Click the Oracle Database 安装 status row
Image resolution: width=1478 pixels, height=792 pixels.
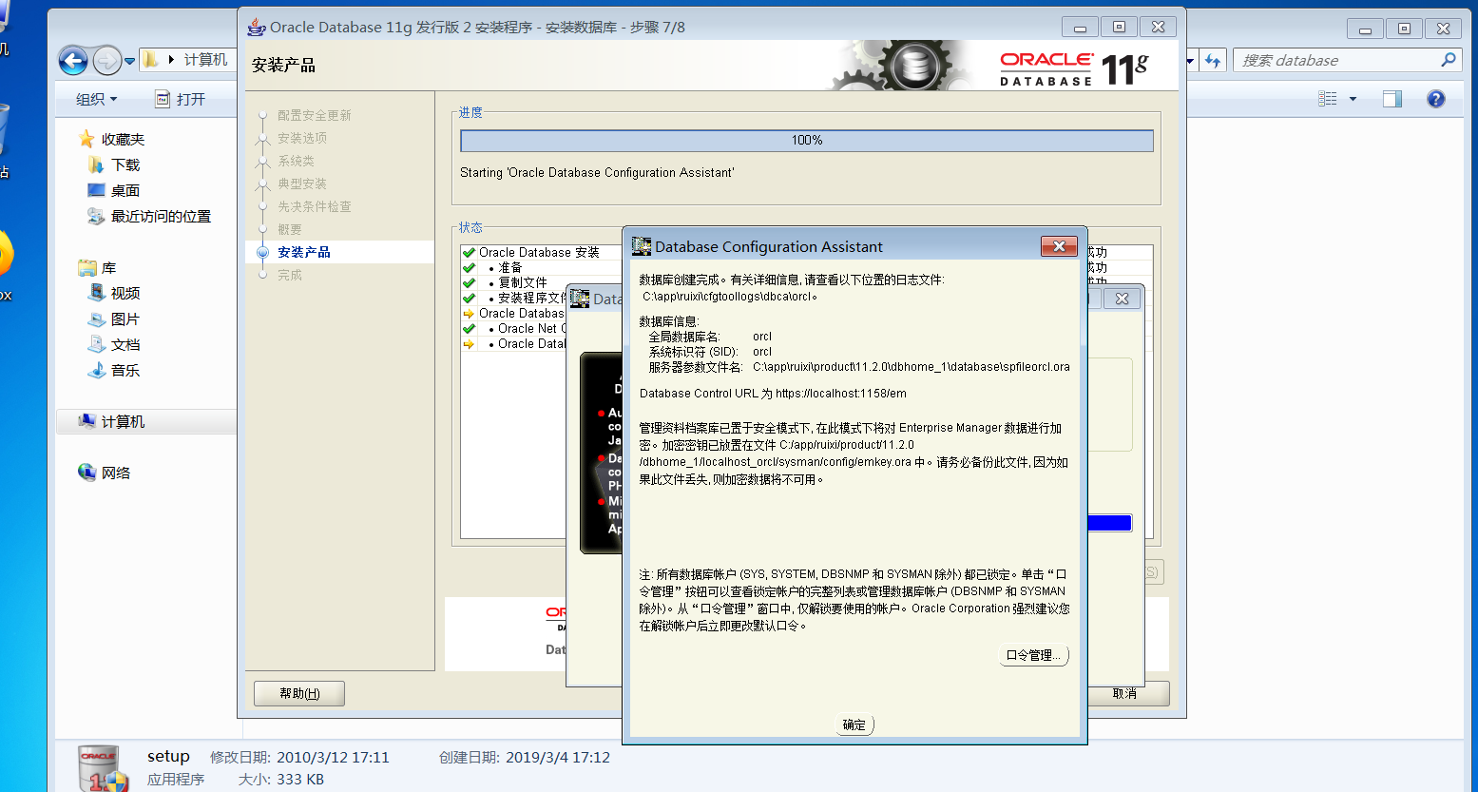click(x=539, y=252)
